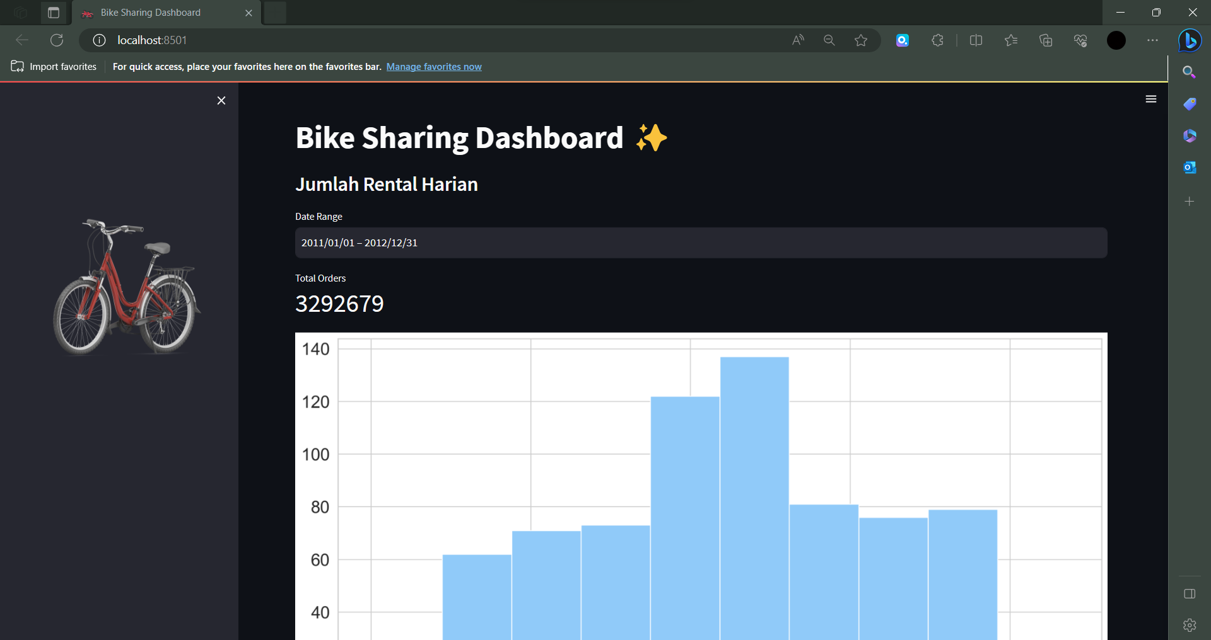Open Outlook from the sidebar
The width and height of the screenshot is (1211, 640).
coord(1190,167)
